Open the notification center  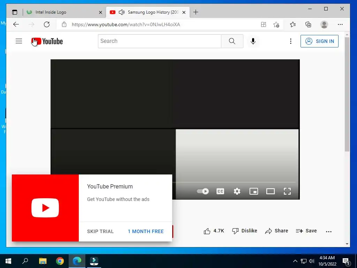tap(346, 261)
